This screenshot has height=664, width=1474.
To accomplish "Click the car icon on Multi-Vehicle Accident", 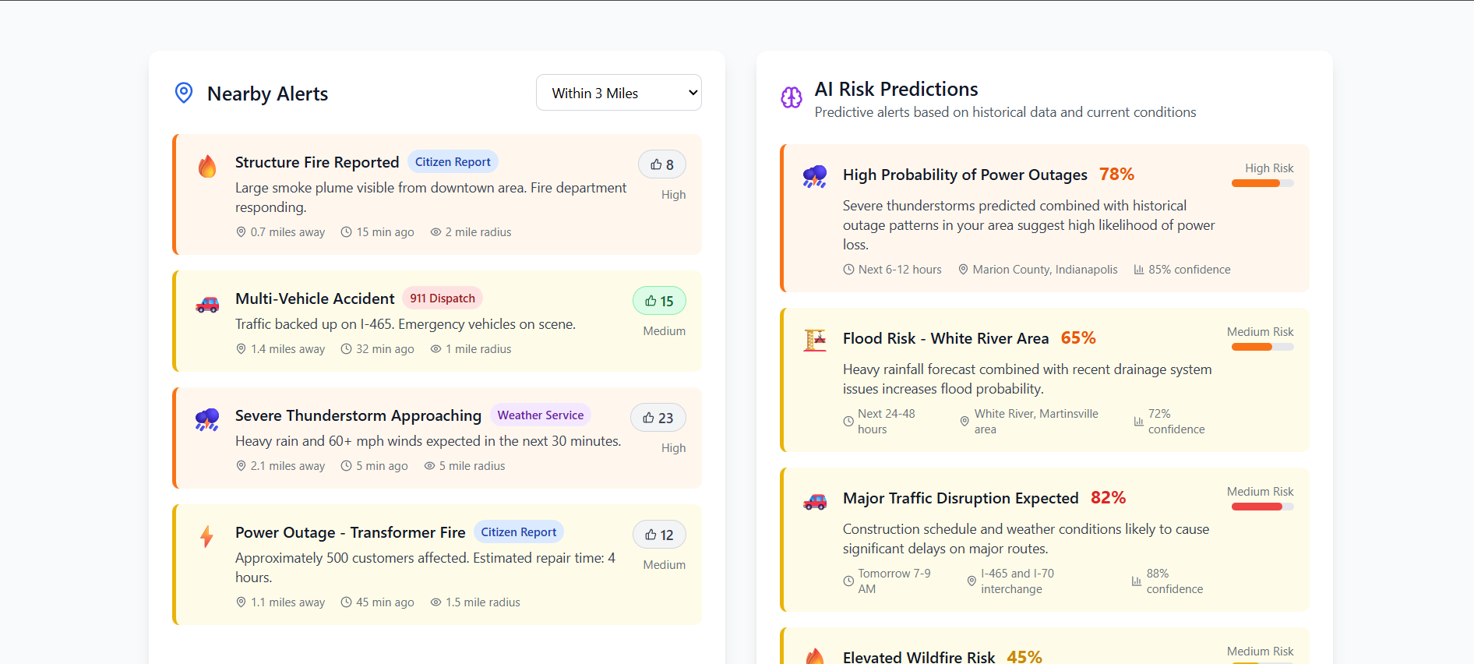I will [207, 304].
